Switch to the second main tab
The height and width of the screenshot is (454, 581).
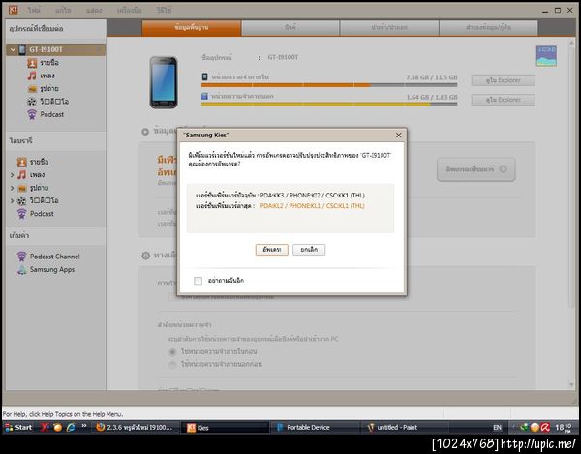point(290,28)
